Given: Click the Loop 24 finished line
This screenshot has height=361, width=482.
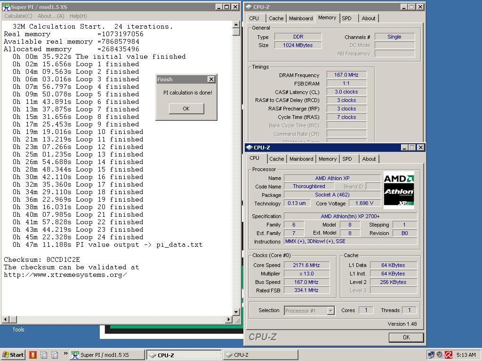Looking at the screenshot, I should click(78, 237).
